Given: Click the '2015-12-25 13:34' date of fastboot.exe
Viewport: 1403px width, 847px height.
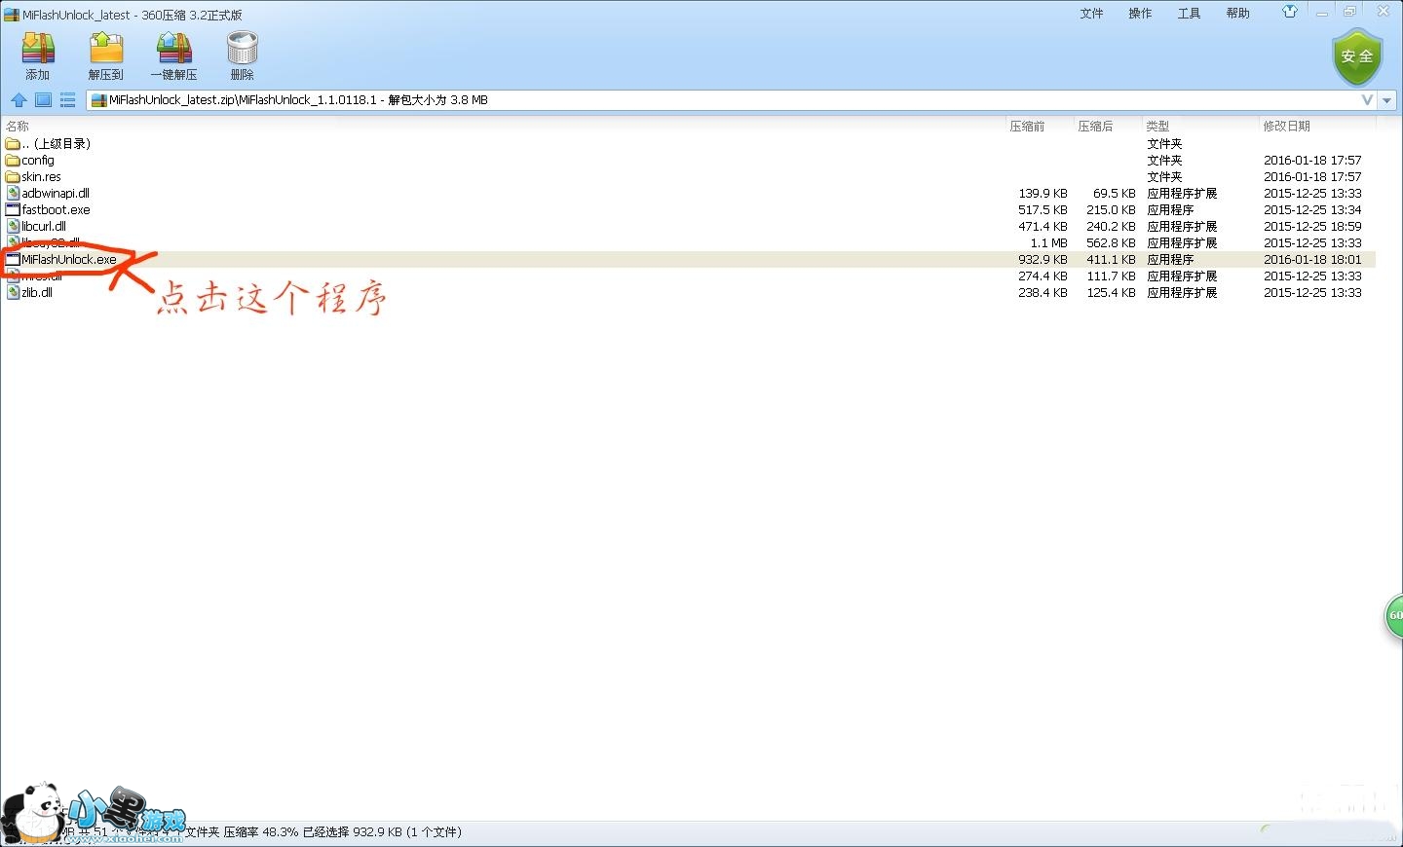Looking at the screenshot, I should (1312, 210).
